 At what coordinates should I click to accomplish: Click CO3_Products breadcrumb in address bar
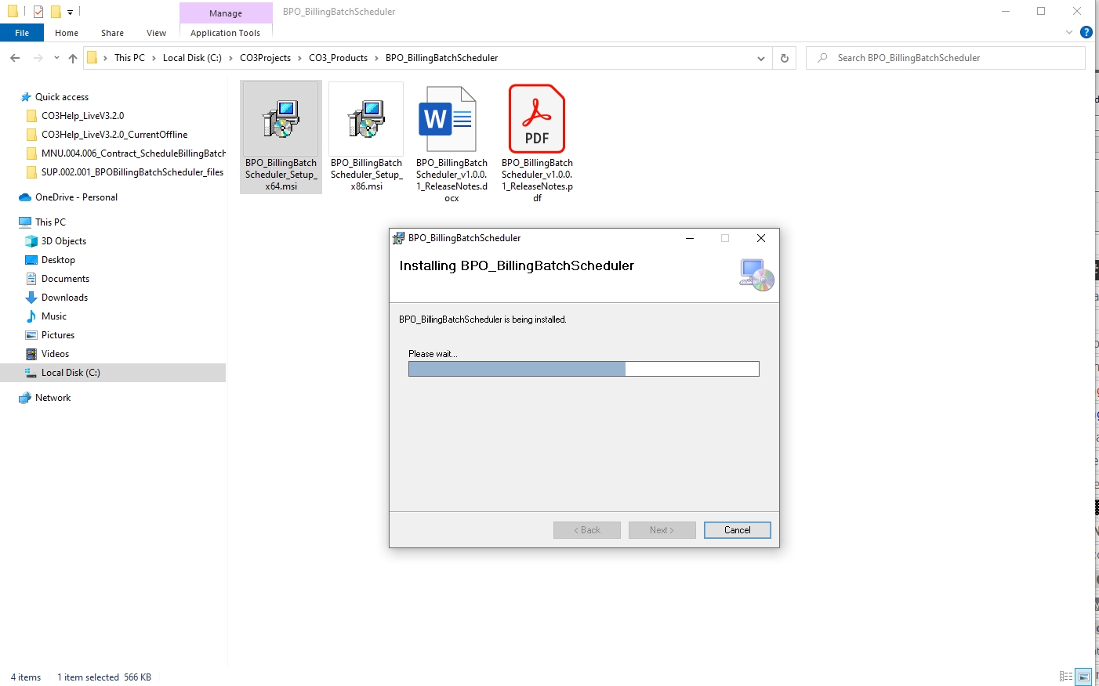pyautogui.click(x=338, y=58)
